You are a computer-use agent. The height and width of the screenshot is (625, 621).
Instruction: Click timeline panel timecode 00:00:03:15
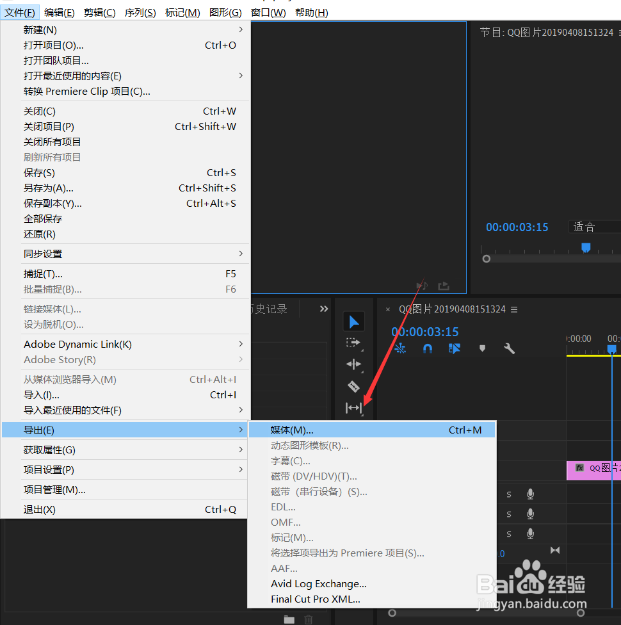[425, 332]
